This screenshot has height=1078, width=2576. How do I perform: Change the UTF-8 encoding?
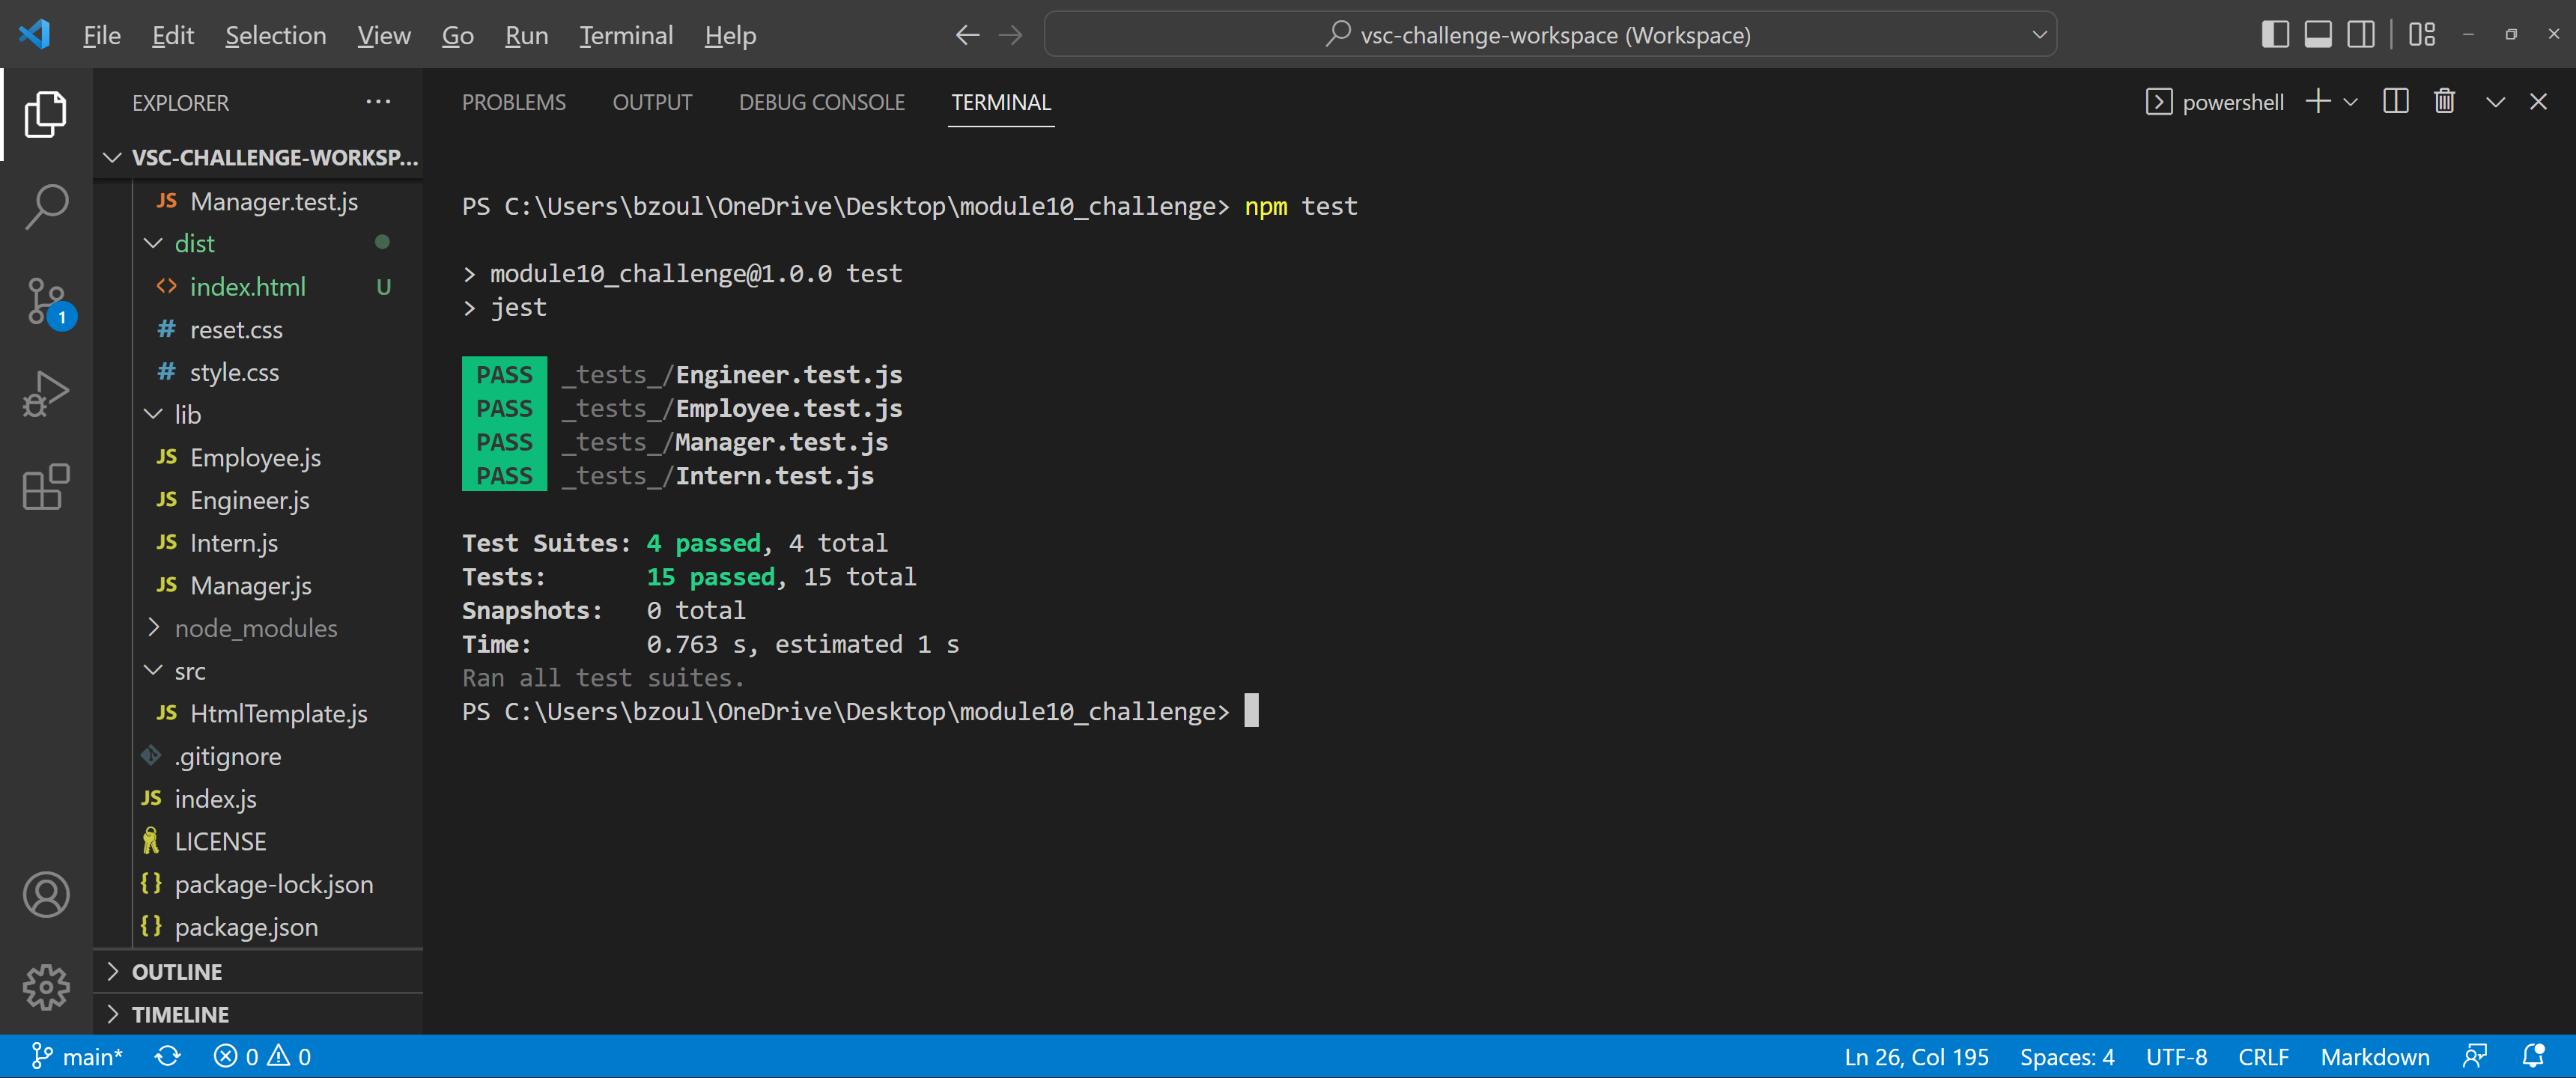(x=2176, y=1057)
